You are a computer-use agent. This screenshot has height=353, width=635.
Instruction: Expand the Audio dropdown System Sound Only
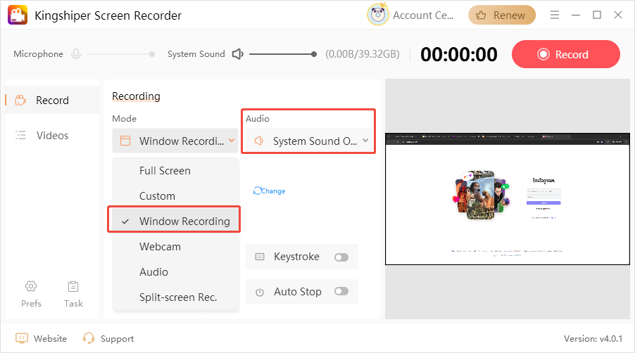pyautogui.click(x=309, y=141)
